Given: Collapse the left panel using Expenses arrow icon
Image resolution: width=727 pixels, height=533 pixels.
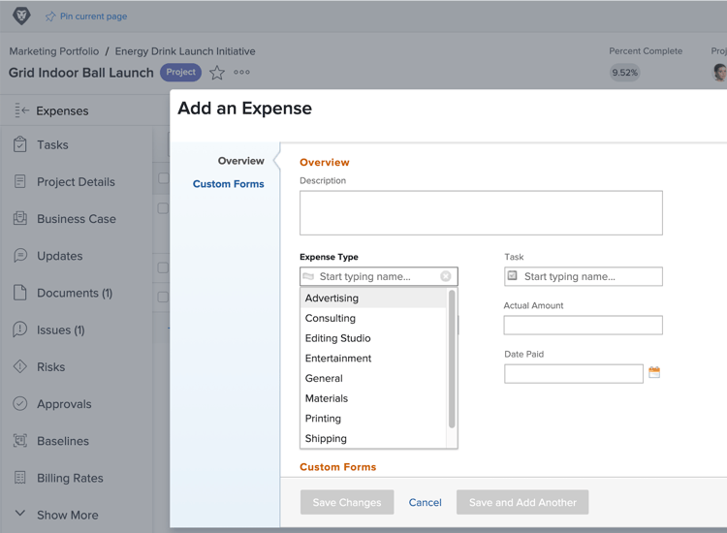Looking at the screenshot, I should pyautogui.click(x=21, y=110).
